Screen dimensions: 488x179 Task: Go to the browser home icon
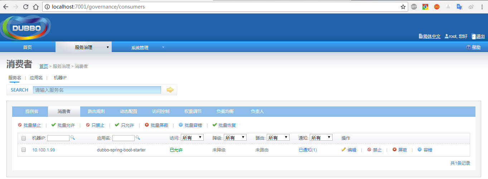click(35, 7)
